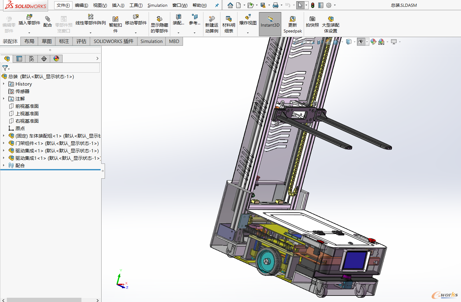Take a snapshot (拍快照) camera icon
The image size is (461, 302).
click(312, 19)
